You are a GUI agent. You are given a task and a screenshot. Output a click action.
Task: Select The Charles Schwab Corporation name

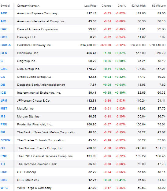click(41, 140)
